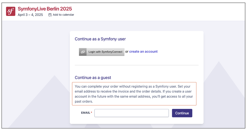Screen dimensions: 246x130
Task: Select the Add to calendar link
Action: (63, 15)
